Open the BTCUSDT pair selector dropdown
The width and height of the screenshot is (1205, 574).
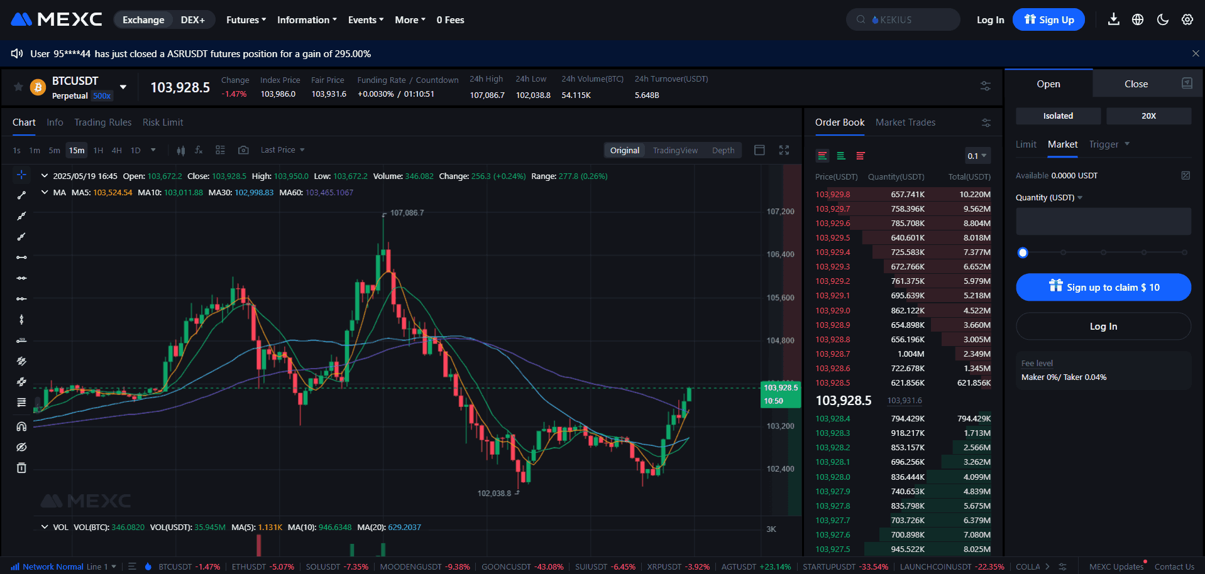click(x=123, y=87)
